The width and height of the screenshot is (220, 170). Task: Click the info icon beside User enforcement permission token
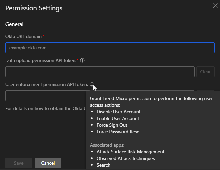pyautogui.click(x=92, y=85)
